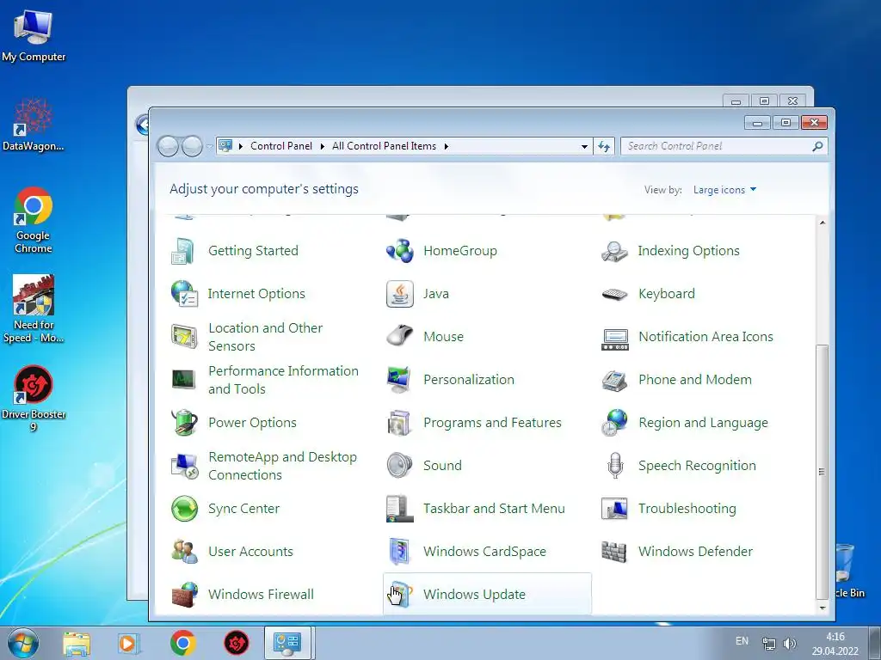
Task: Open the recent pages dropdown beside Forward
Action: pos(209,146)
